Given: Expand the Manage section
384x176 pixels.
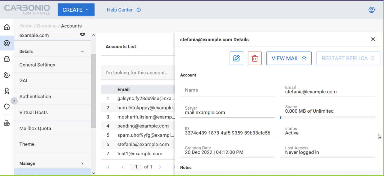Looking at the screenshot, I should pos(82,163).
